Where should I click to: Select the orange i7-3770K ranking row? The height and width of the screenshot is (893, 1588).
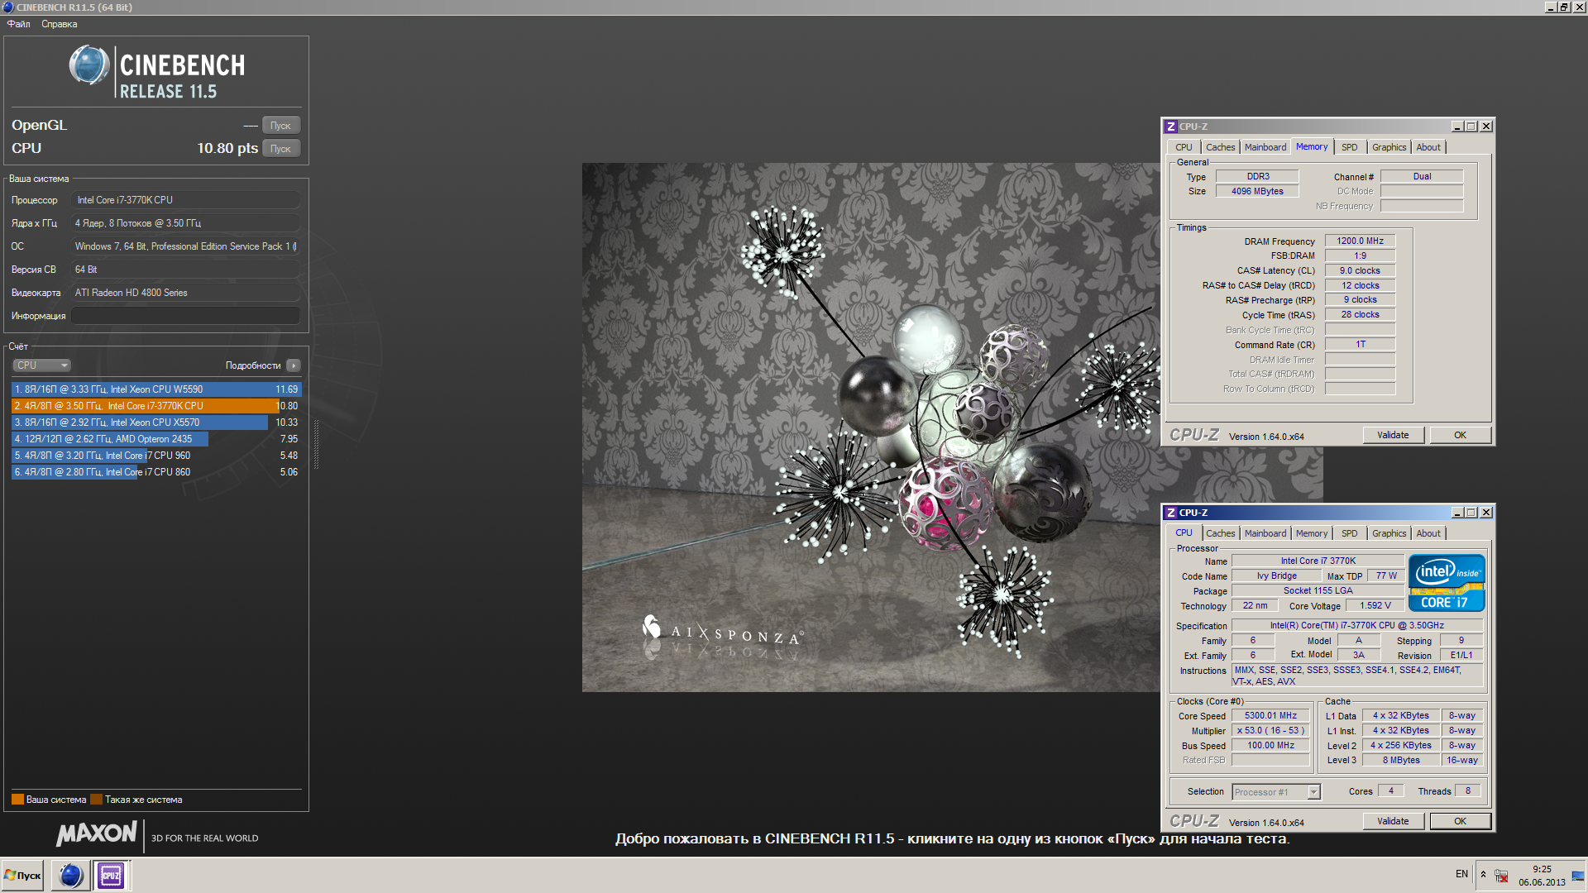click(156, 406)
